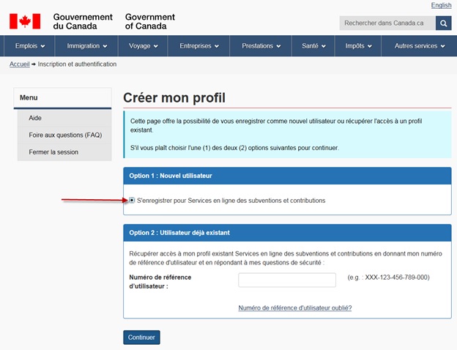457x350 pixels.
Task: Click Fermer la session in menu
Action: (53, 152)
